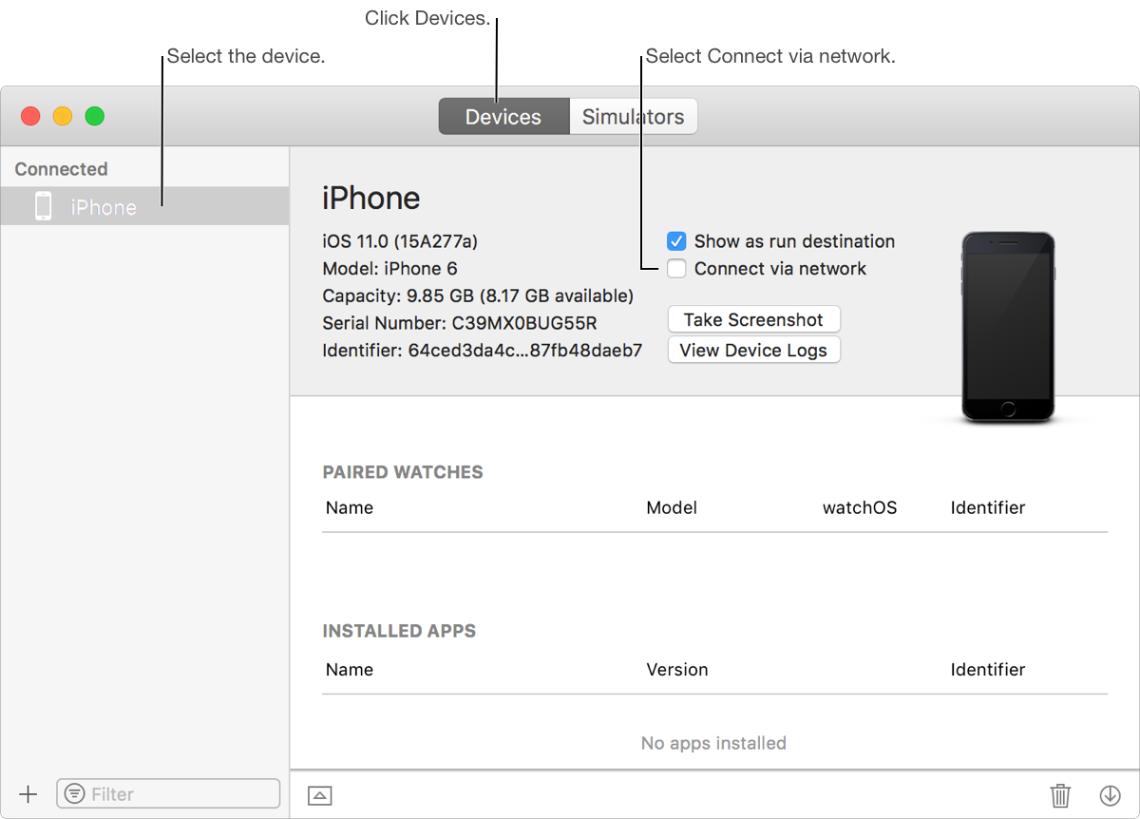Image resolution: width=1140 pixels, height=819 pixels.
Task: Select iPhone under Connected devices
Action: tap(104, 206)
